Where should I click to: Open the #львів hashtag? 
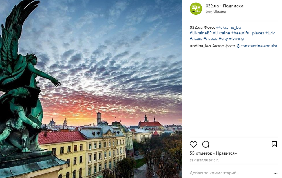(196, 39)
